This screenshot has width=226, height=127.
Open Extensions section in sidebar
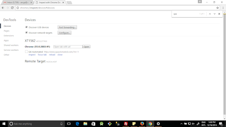click(x=9, y=36)
